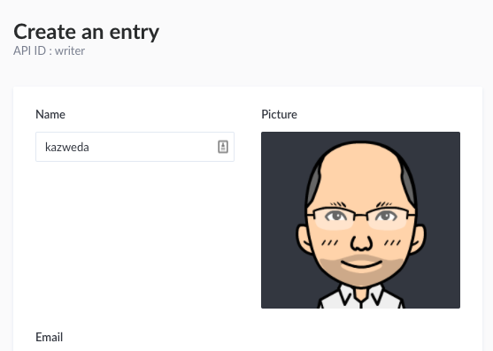Click the avatar's nose in the picture
Viewport: 493px width, 351px height.
361,243
